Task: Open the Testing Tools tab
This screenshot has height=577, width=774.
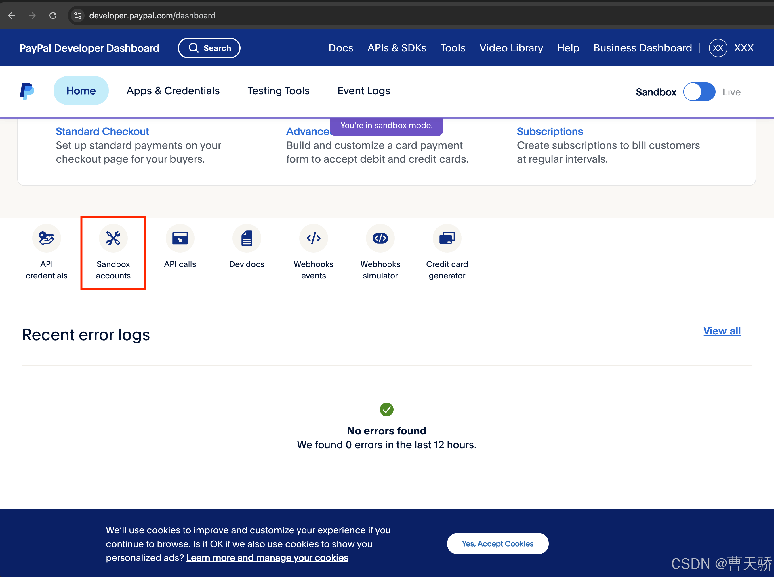Action: click(279, 91)
